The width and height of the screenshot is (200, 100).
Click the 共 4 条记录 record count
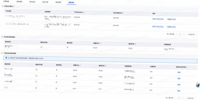(169, 98)
